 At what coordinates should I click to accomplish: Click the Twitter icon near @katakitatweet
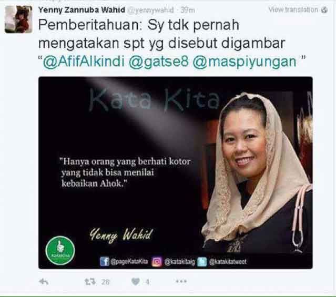click(202, 262)
